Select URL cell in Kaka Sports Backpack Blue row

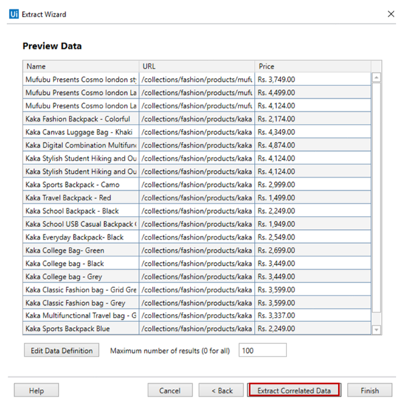pyautogui.click(x=196, y=329)
